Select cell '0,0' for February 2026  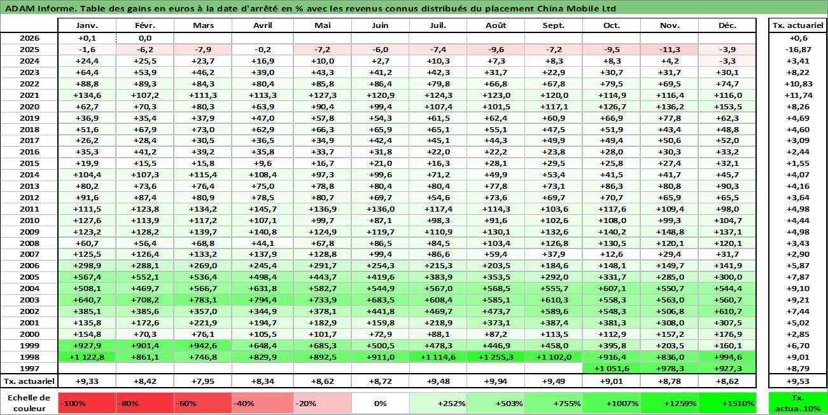[x=145, y=38]
